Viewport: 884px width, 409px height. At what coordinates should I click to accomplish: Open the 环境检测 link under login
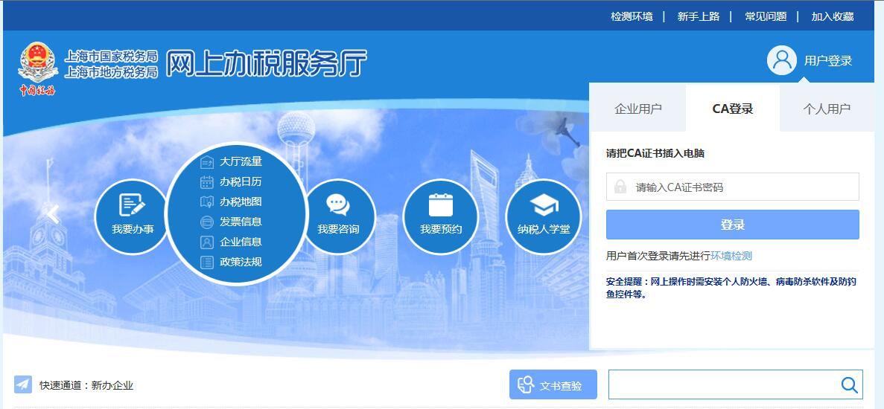(x=731, y=256)
